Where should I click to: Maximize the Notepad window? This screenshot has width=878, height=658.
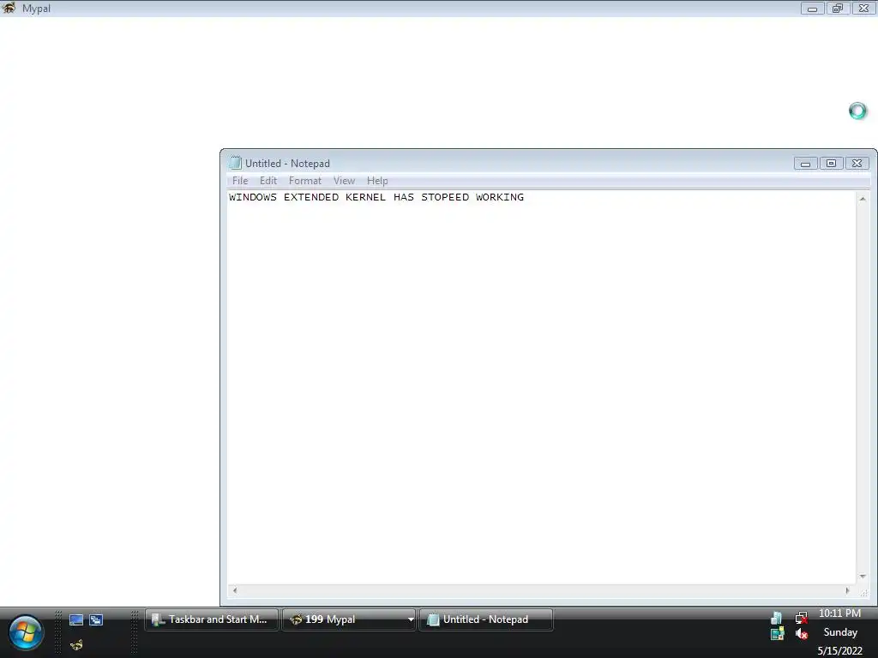pos(831,164)
